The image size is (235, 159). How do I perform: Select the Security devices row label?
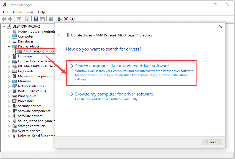tap(30, 106)
